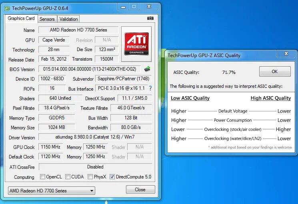This screenshot has height=204, width=298.
Task: Click the Overclocking (stock/air cooler) text
Action: tap(233, 129)
